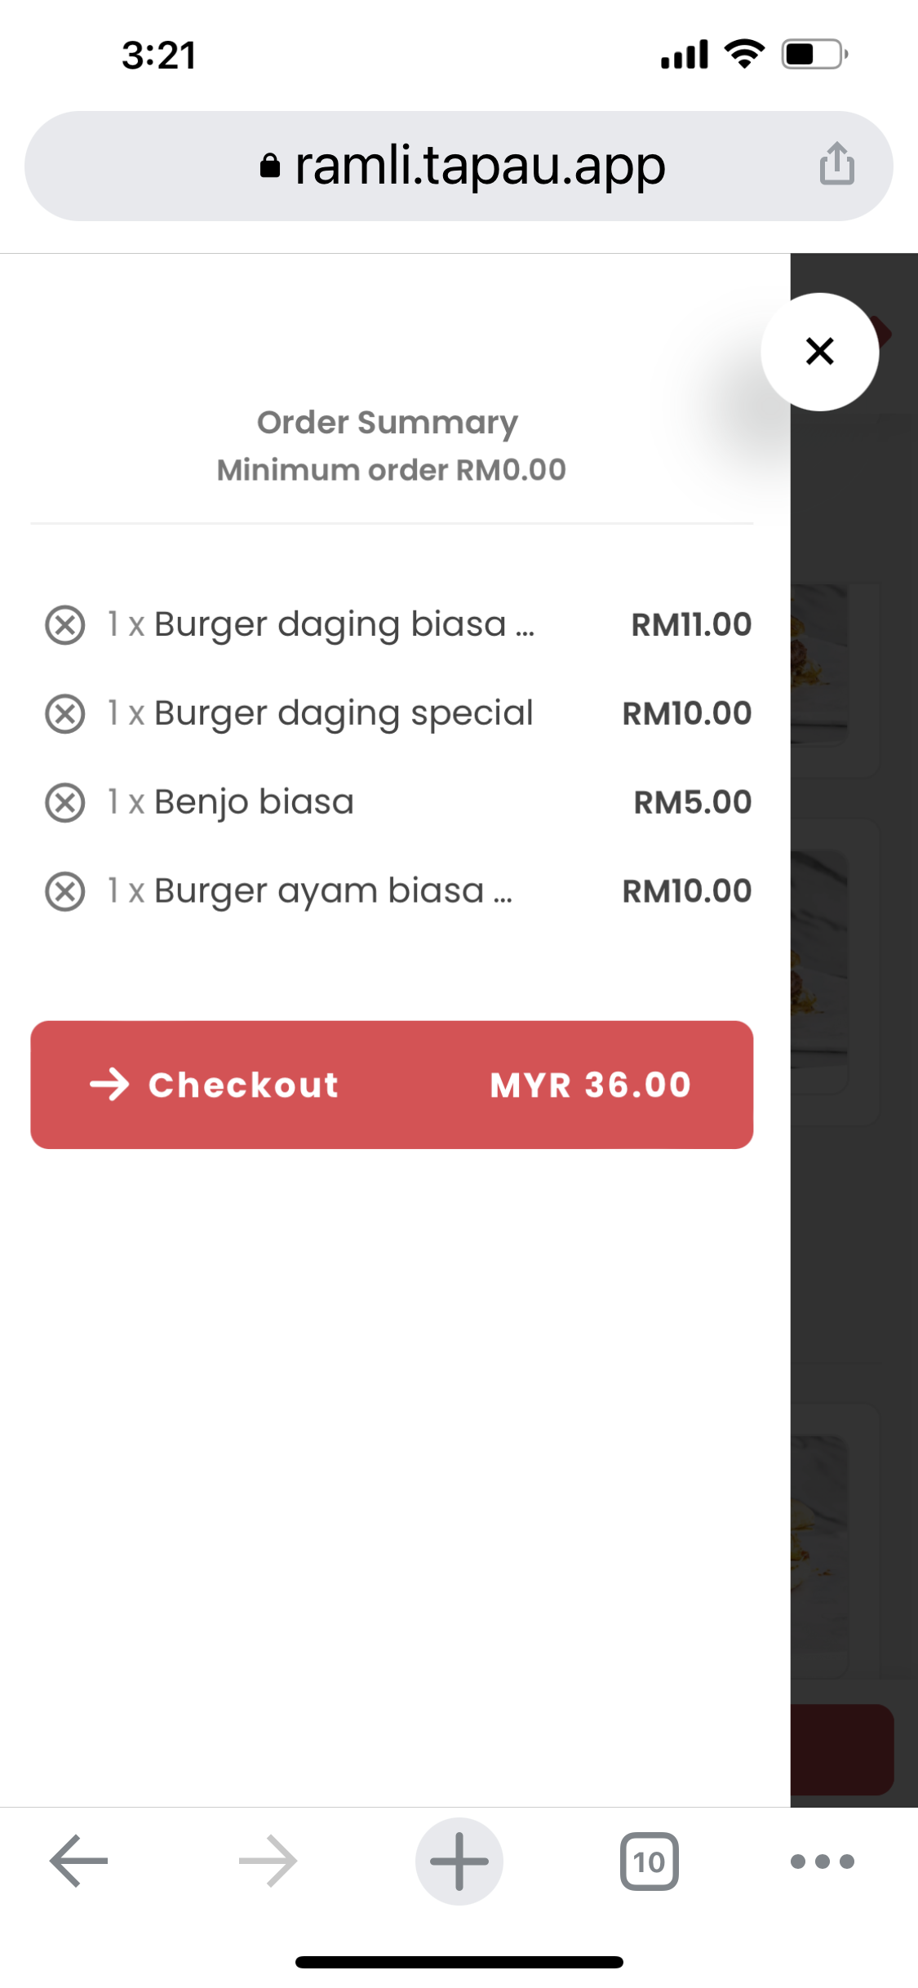Open the tab switcher showing 10

[649, 1861]
